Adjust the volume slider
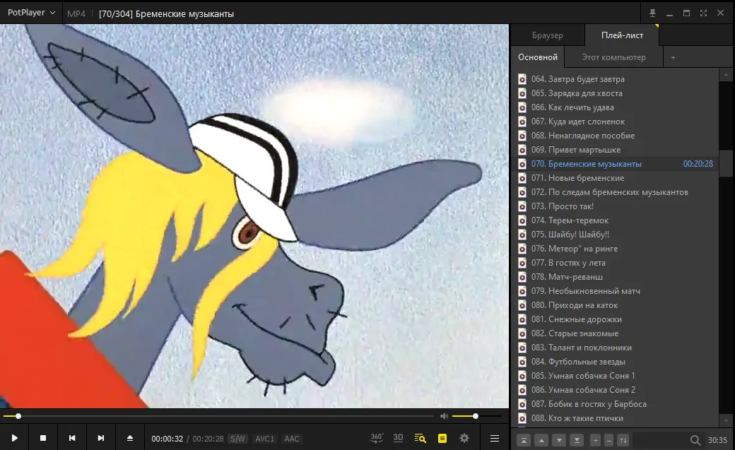735x450 pixels. click(x=476, y=416)
